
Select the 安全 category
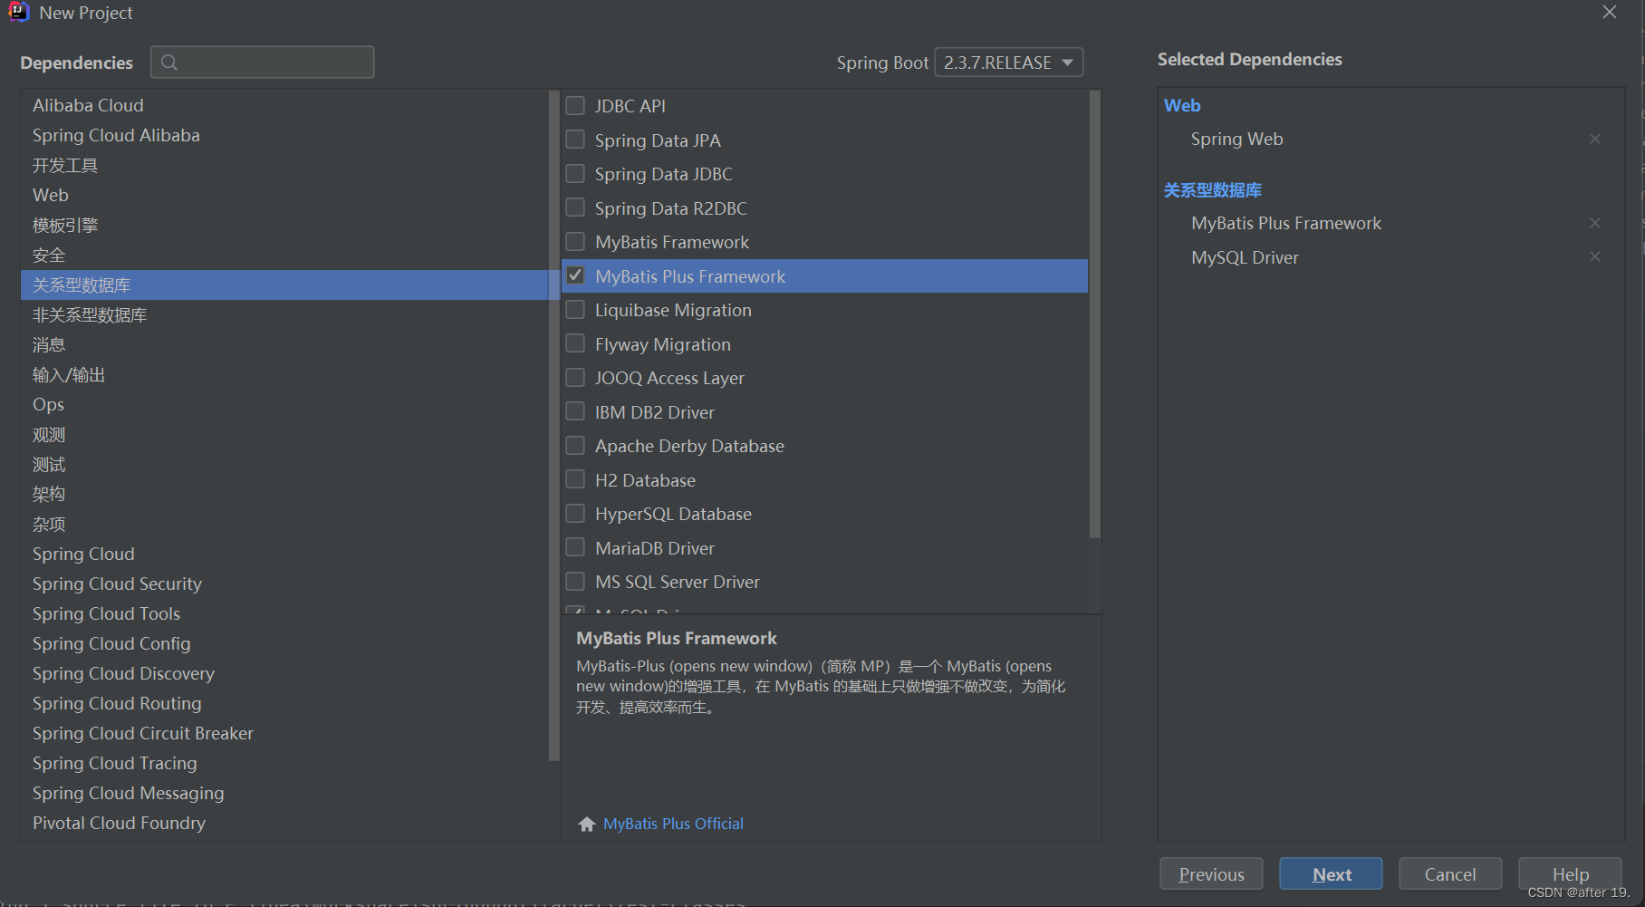point(284,255)
